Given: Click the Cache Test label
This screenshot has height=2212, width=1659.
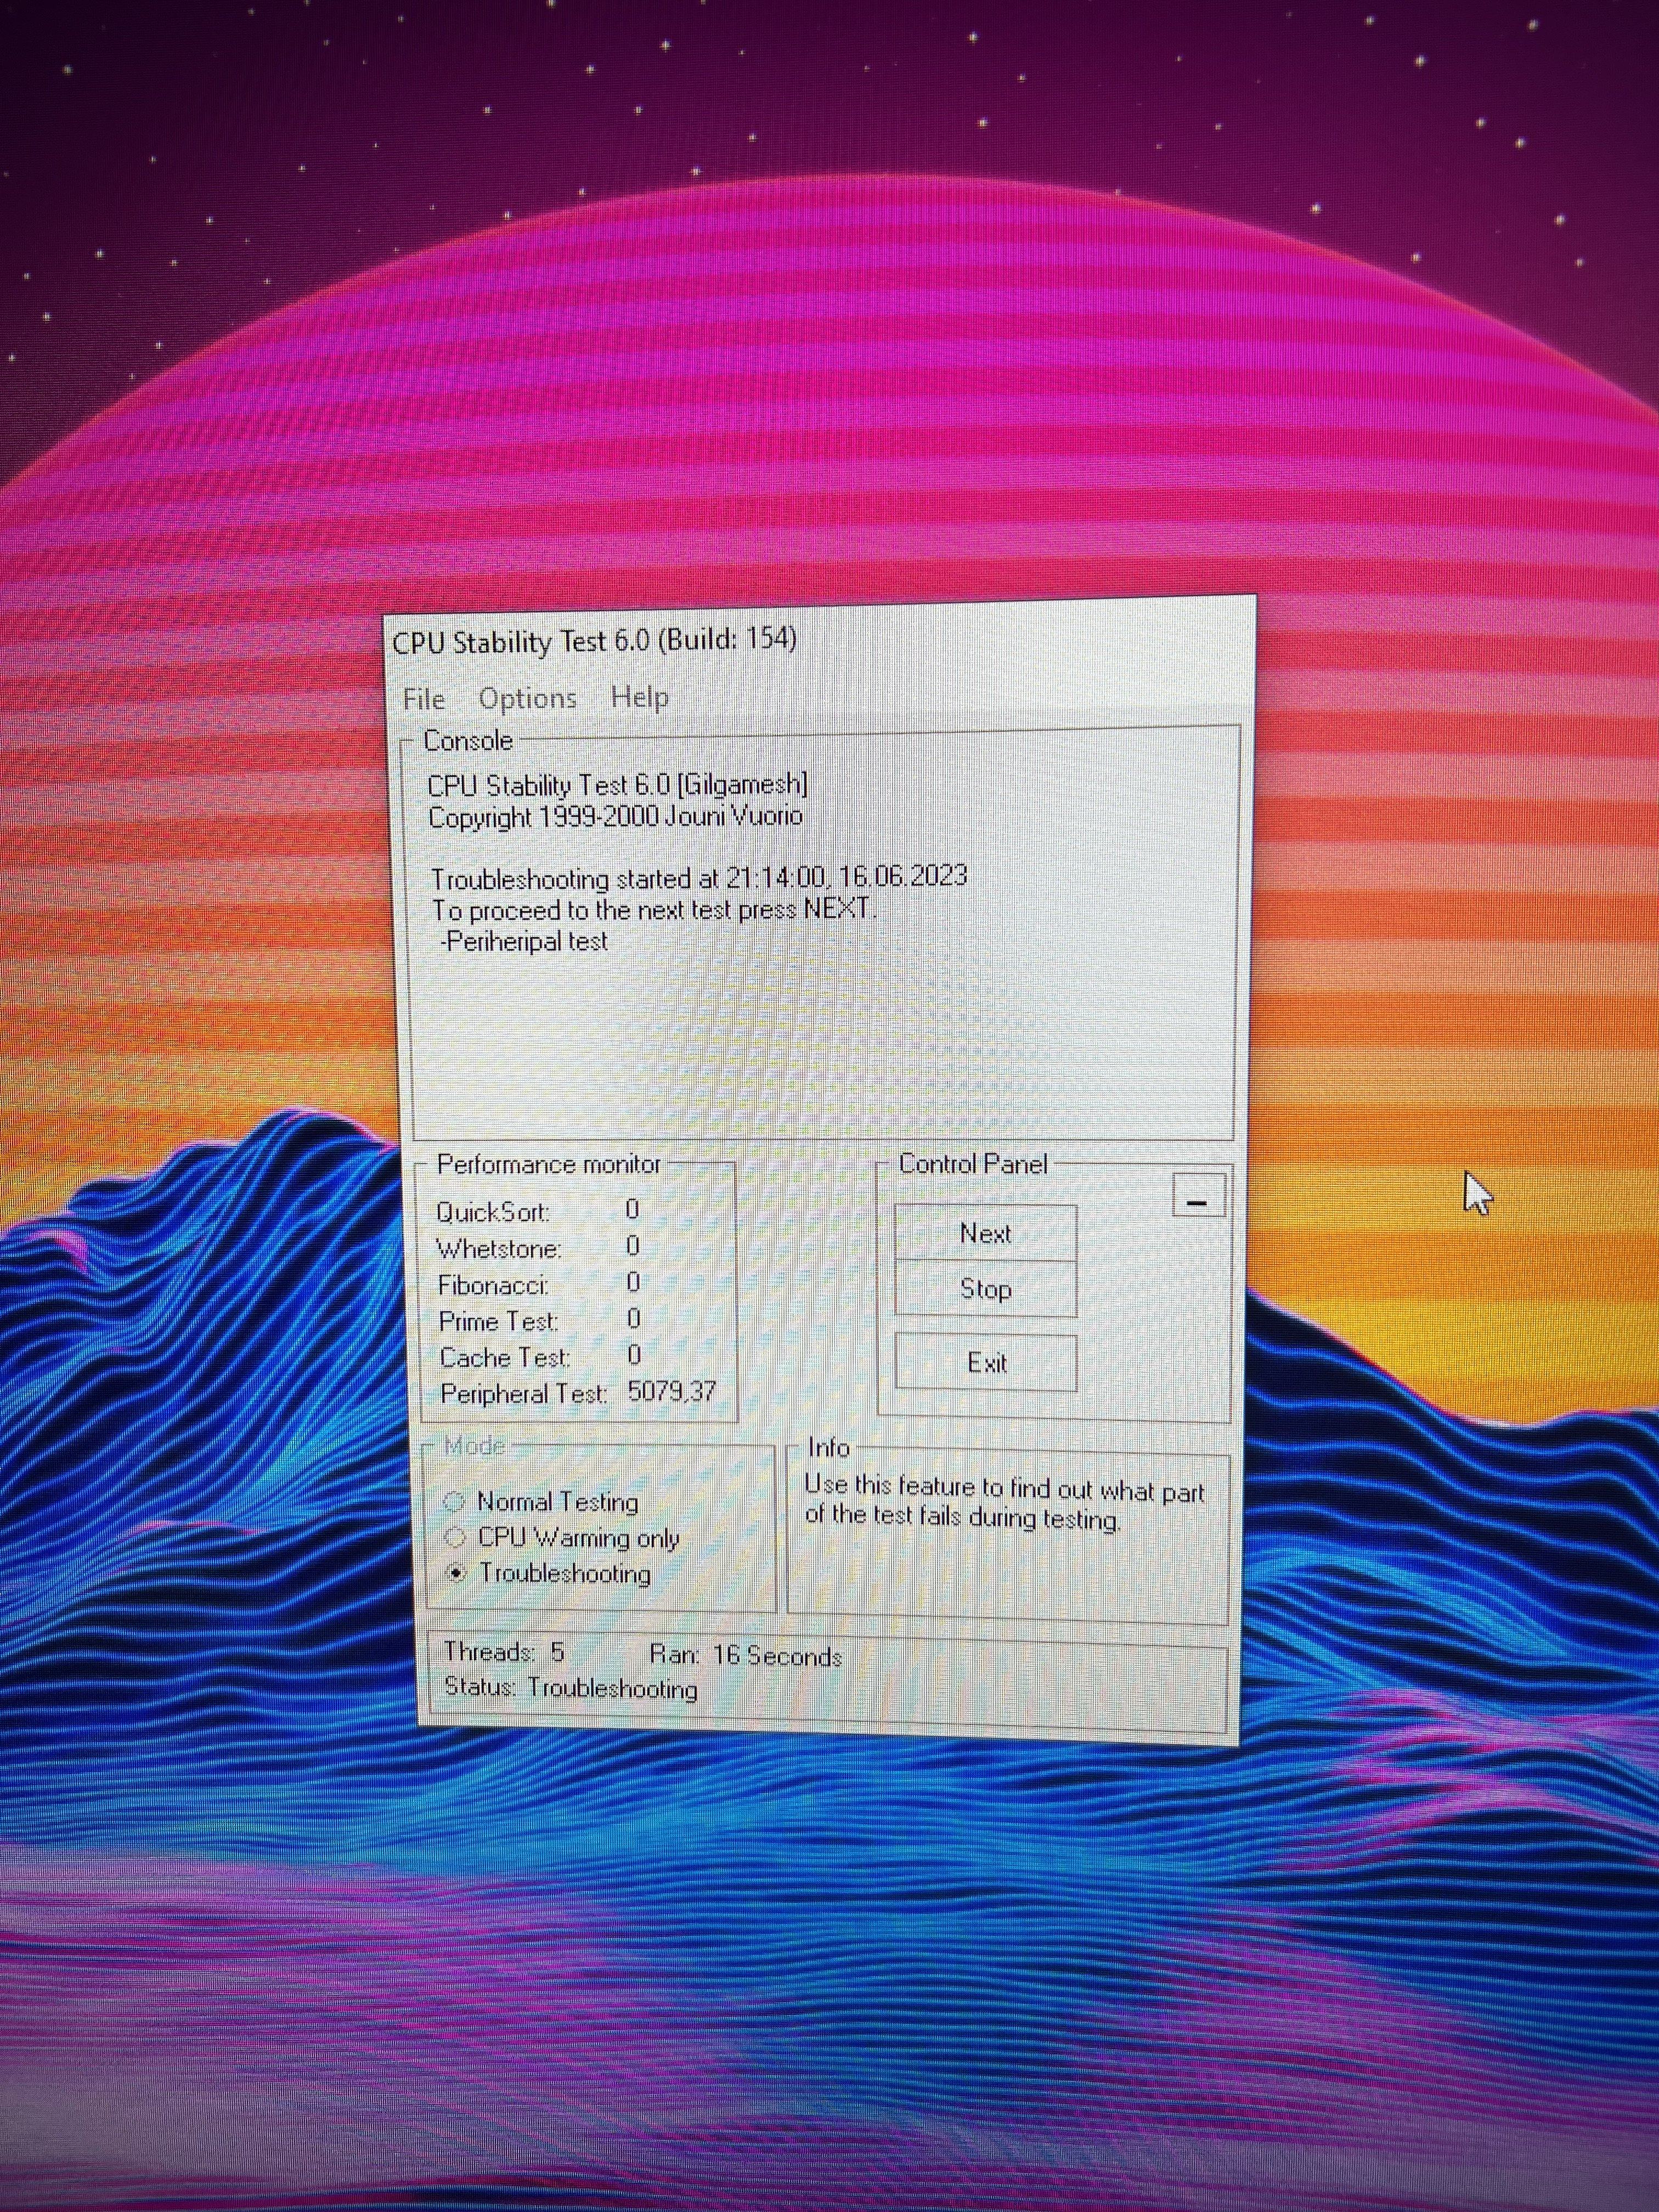Looking at the screenshot, I should coord(505,1357).
